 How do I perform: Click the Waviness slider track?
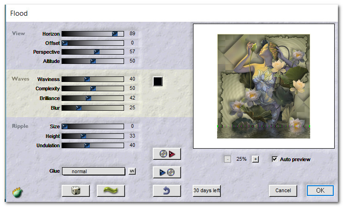93,79
